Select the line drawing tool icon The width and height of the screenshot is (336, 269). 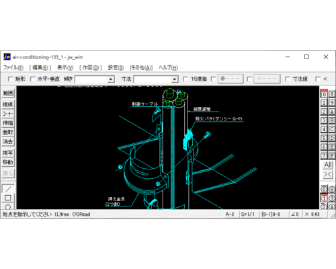8,189
